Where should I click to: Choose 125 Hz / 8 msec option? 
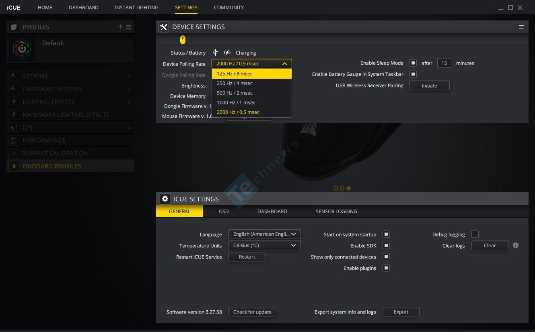252,73
